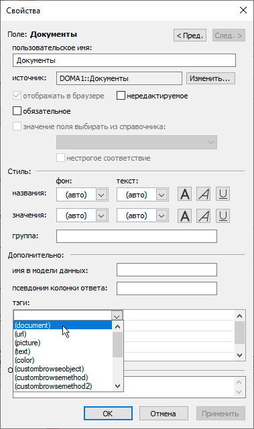The width and height of the screenshot is (254, 429).
Task: Enable the нередактируемое checkbox
Action: 121,96
